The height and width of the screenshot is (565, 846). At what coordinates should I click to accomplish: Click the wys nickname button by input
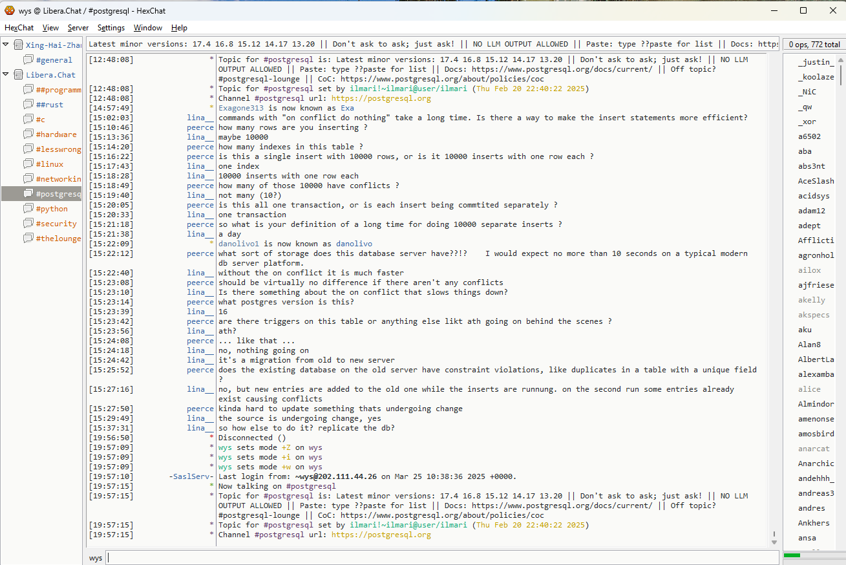96,558
